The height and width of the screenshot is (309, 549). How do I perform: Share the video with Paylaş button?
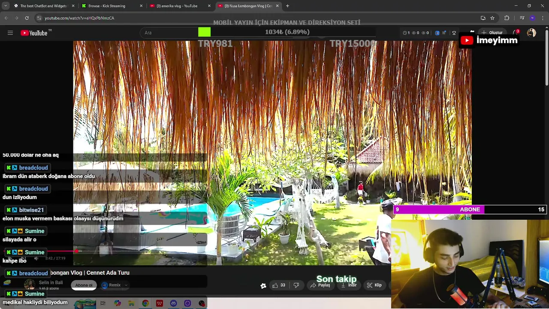point(320,285)
